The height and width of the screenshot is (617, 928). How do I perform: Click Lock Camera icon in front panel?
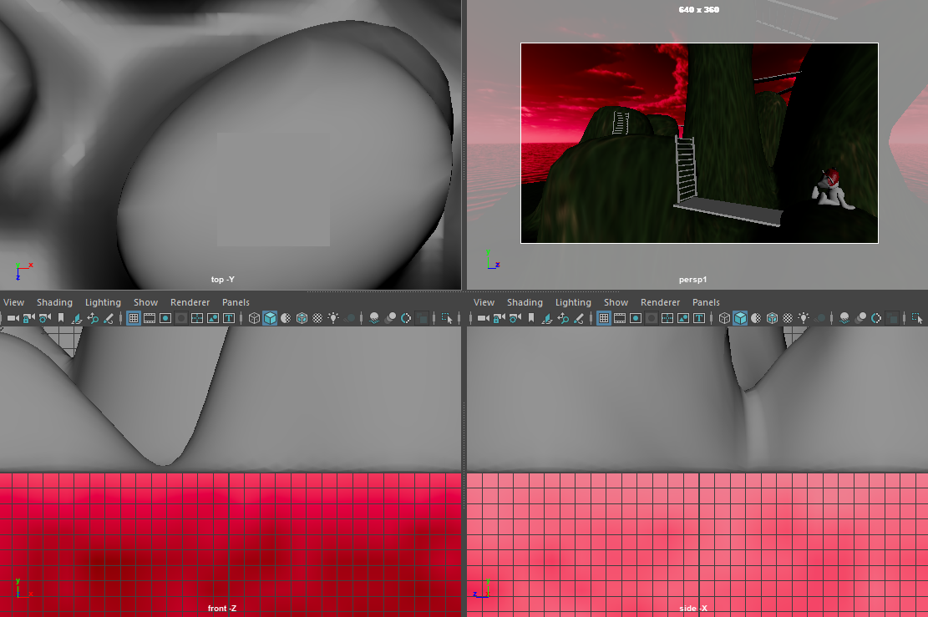[29, 318]
